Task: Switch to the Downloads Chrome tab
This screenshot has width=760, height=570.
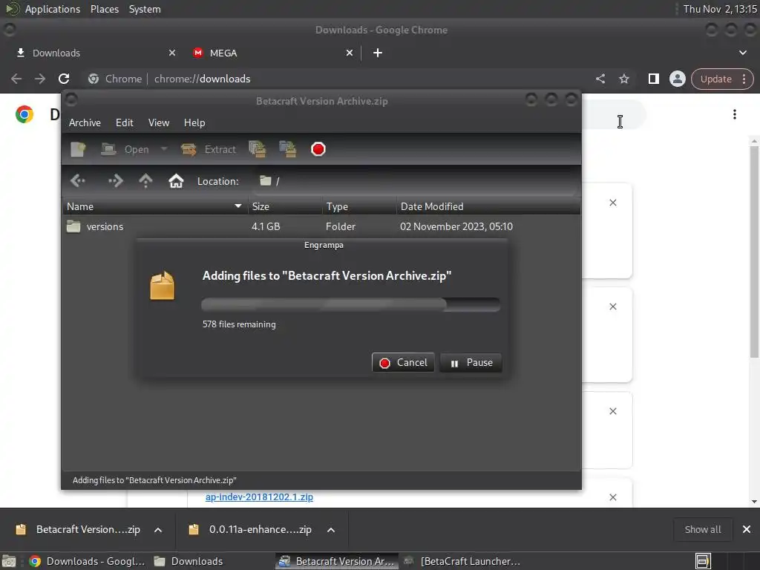Action: point(92,53)
